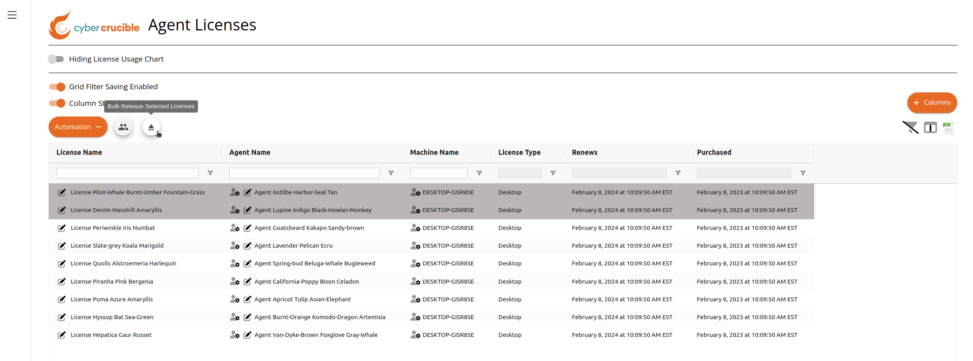Click the Columns button
Image resolution: width=973 pixels, height=361 pixels.
click(932, 103)
